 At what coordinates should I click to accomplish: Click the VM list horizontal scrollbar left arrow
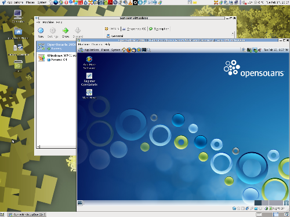pos(38,147)
